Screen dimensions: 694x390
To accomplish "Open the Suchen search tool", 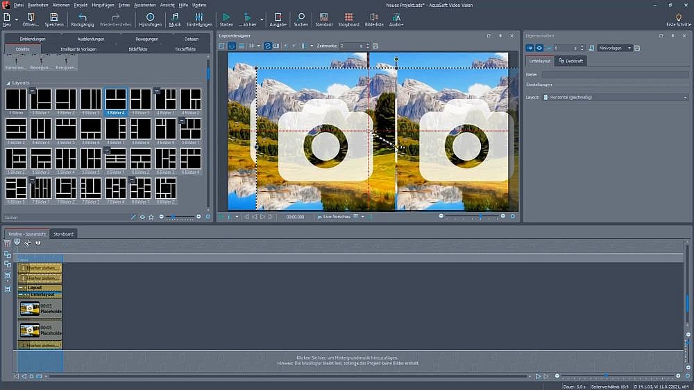I will (301, 17).
